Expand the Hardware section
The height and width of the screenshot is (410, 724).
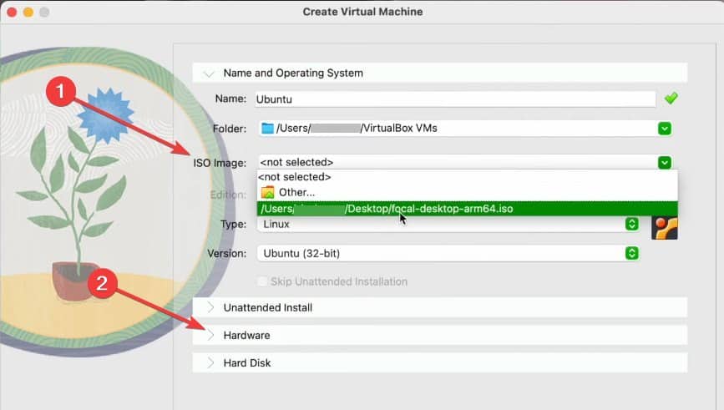(210, 335)
